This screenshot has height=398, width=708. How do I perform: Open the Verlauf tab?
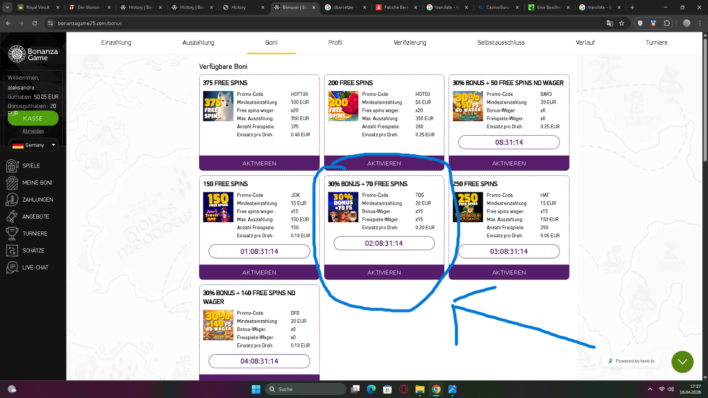pos(585,42)
